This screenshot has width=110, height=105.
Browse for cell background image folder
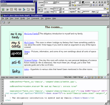coord(107,9)
